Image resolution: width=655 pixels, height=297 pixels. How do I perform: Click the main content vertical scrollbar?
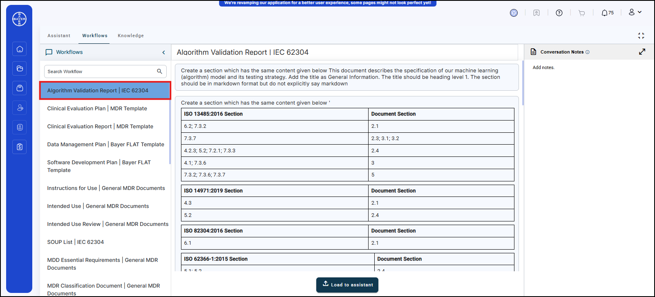pyautogui.click(x=523, y=84)
